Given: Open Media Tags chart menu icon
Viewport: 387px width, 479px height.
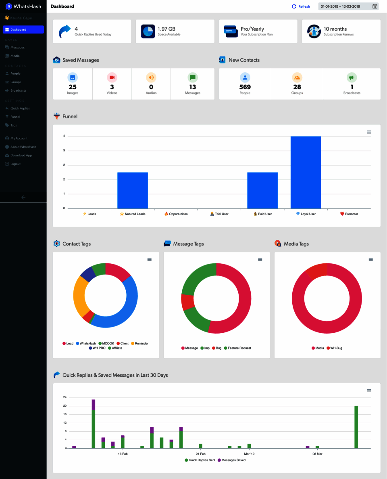Looking at the screenshot, I should point(371,259).
